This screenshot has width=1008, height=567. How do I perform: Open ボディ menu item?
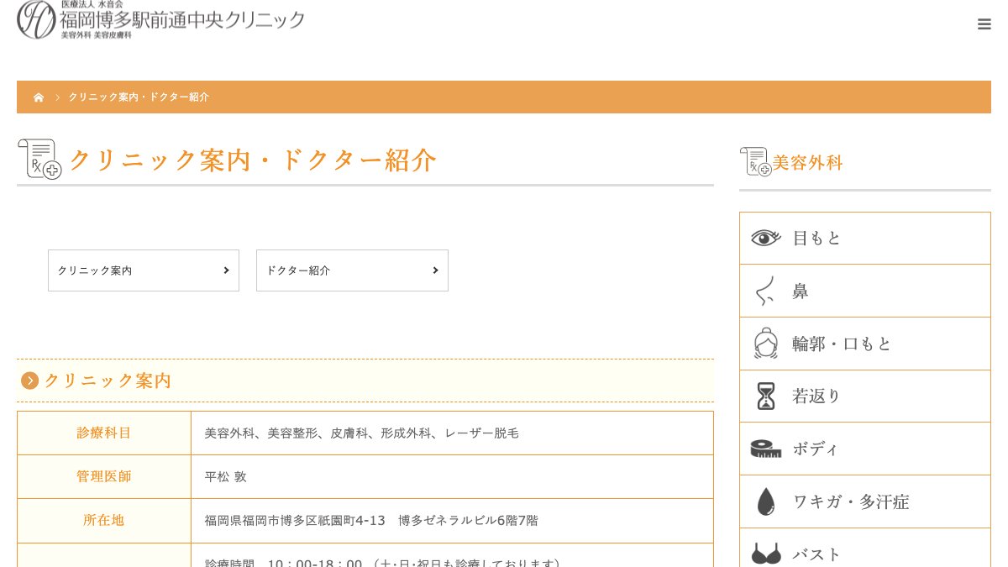coord(865,449)
